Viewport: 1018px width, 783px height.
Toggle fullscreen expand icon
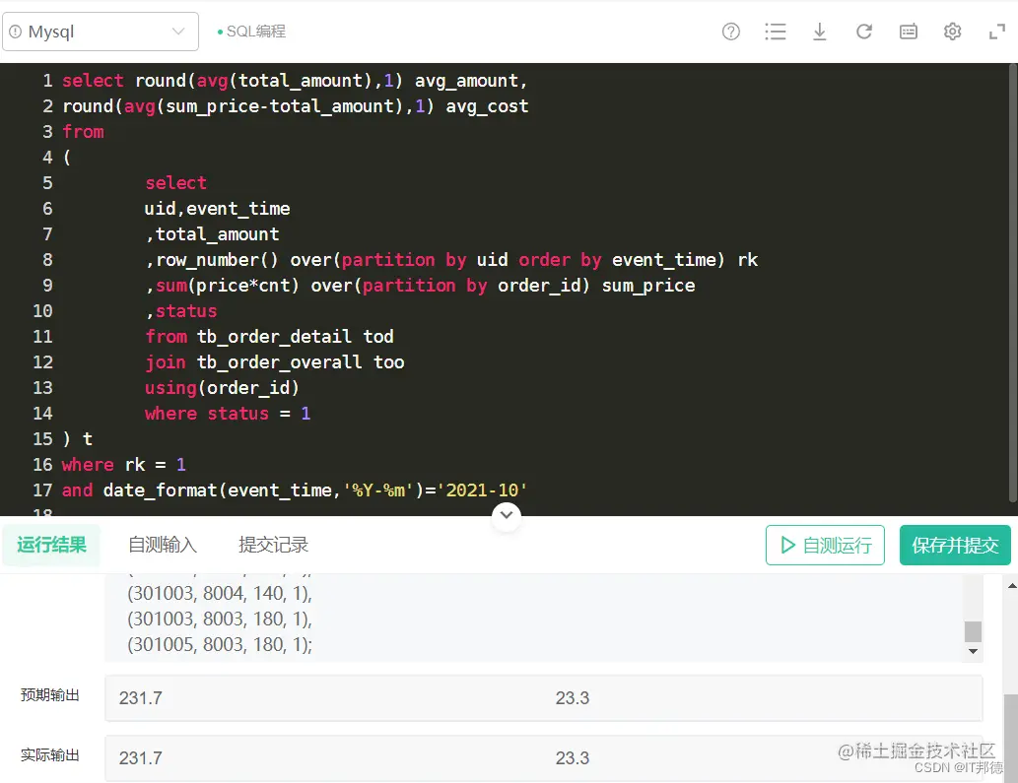(x=997, y=32)
